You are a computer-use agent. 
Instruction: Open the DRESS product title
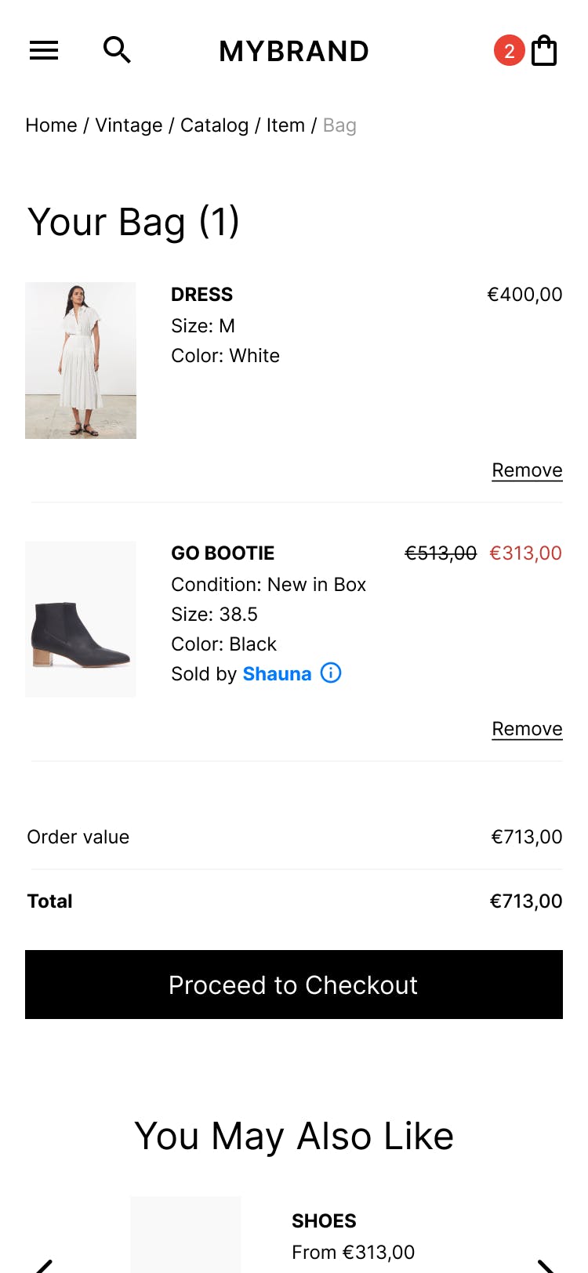click(201, 295)
